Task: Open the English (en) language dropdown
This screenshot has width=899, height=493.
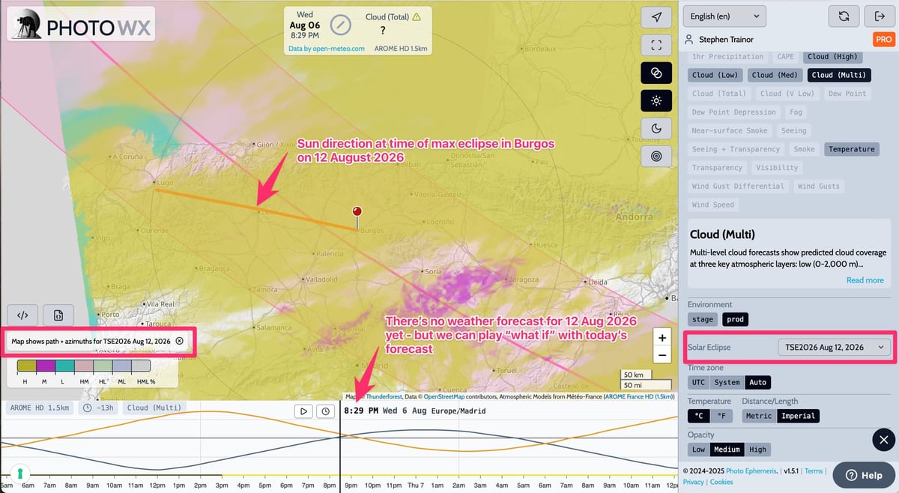Action: pyautogui.click(x=724, y=16)
